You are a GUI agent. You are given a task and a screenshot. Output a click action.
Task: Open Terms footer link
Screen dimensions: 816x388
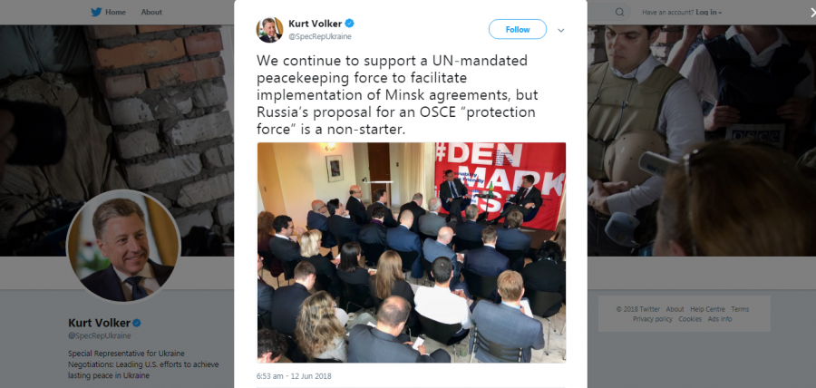click(740, 309)
